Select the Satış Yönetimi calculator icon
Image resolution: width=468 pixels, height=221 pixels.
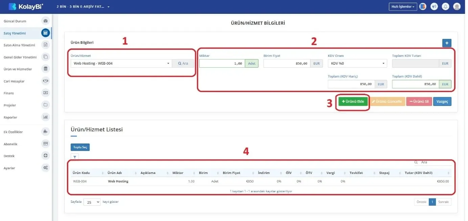click(45, 33)
